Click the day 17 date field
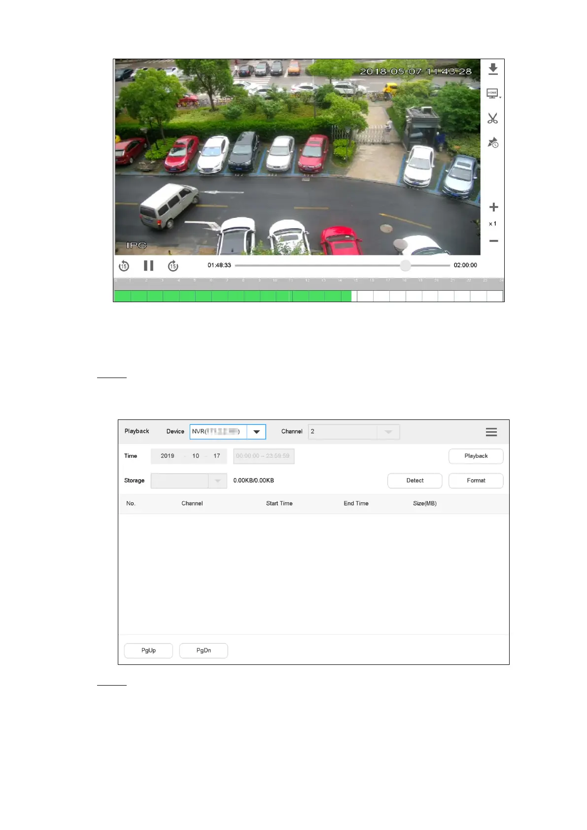587x830 pixels. pyautogui.click(x=217, y=456)
